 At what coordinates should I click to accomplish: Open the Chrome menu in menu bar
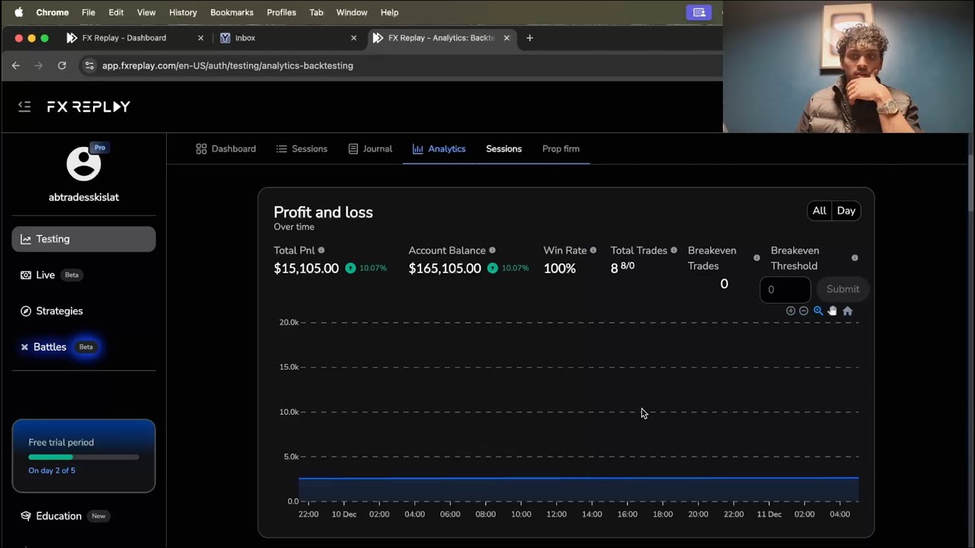(x=52, y=12)
